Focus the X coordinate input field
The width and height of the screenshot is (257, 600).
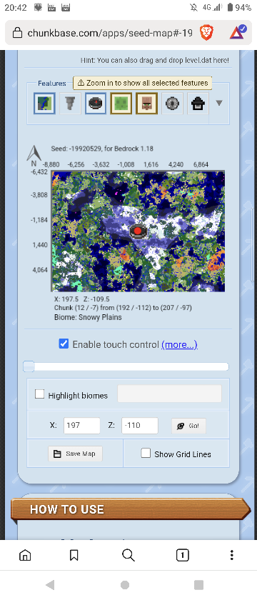pos(82,426)
